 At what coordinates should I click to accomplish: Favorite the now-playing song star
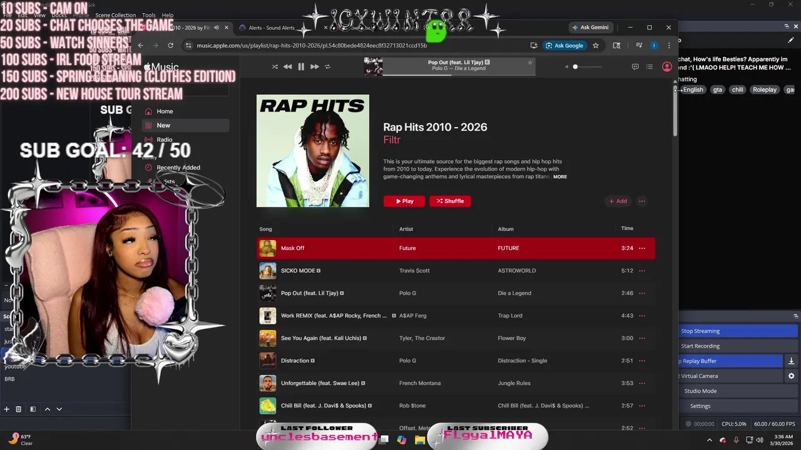530,62
